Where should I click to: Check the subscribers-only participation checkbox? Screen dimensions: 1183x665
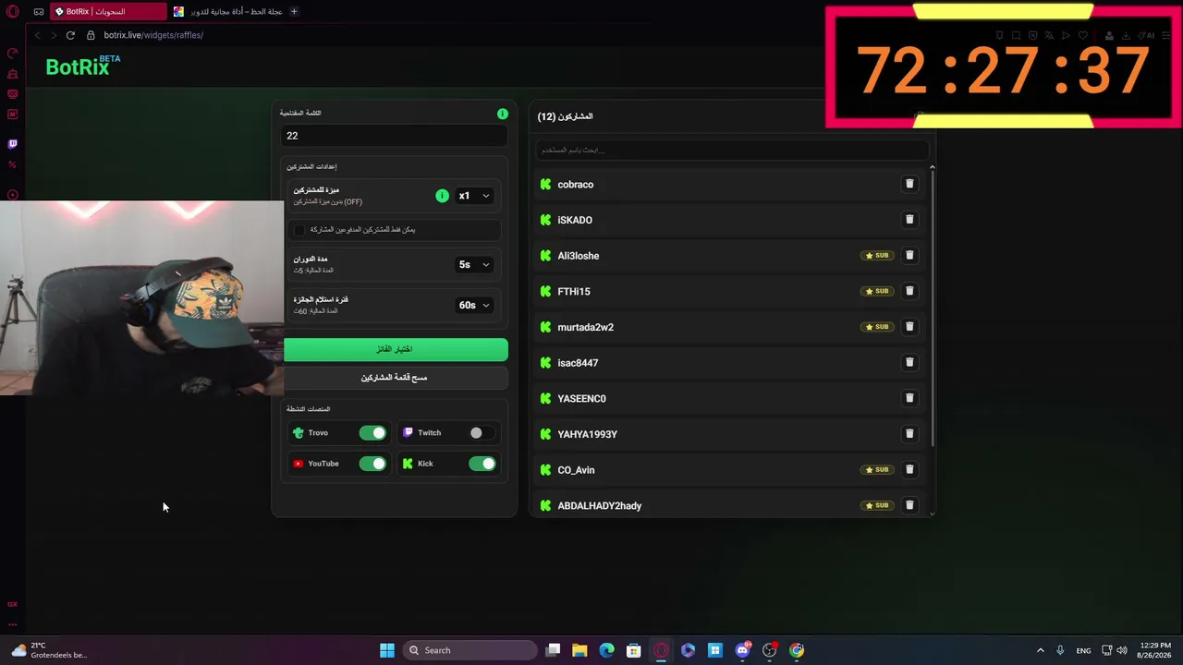tap(299, 230)
